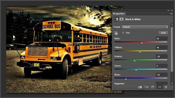Delete this adjustment layer trash icon

166,87
